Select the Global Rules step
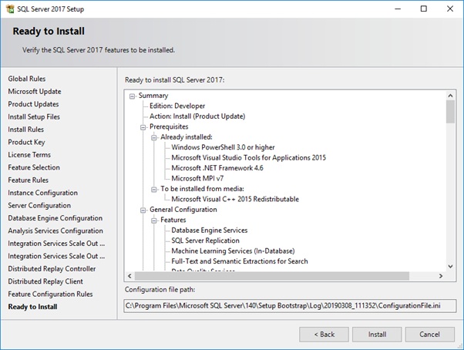464x350 pixels. (27, 79)
